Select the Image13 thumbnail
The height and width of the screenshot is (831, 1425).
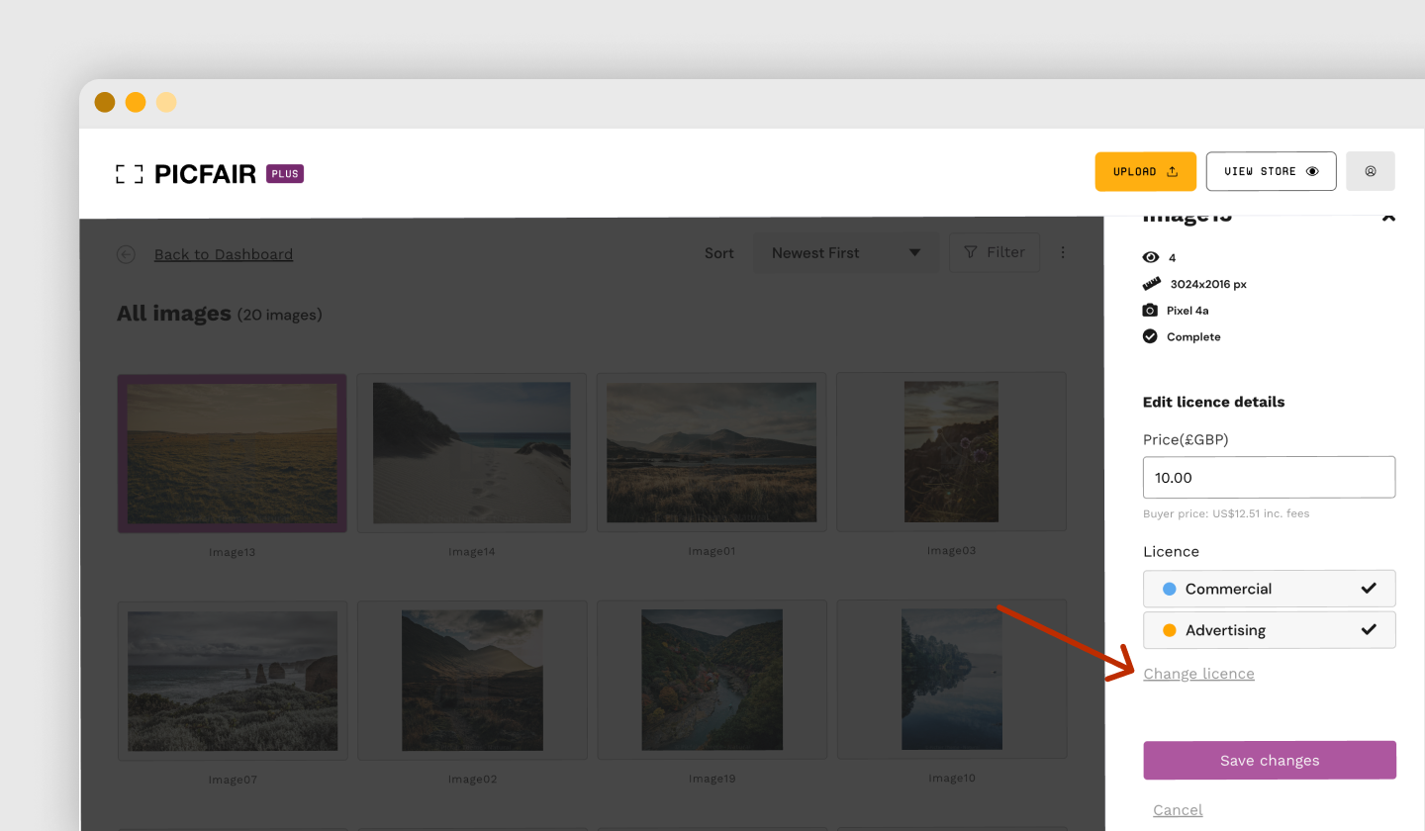(x=232, y=453)
